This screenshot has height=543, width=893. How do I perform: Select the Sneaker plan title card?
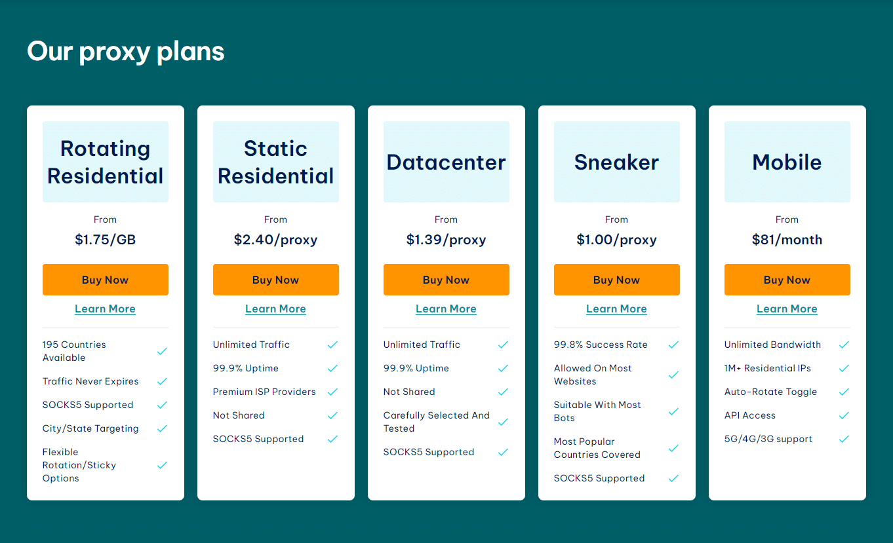[x=617, y=162]
